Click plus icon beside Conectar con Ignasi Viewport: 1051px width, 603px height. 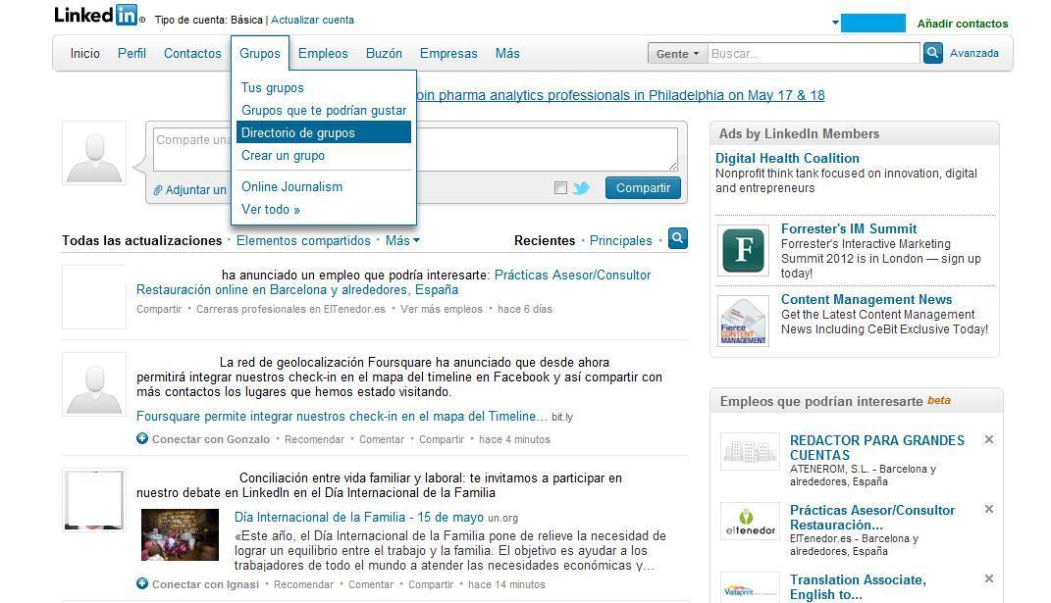click(x=142, y=584)
